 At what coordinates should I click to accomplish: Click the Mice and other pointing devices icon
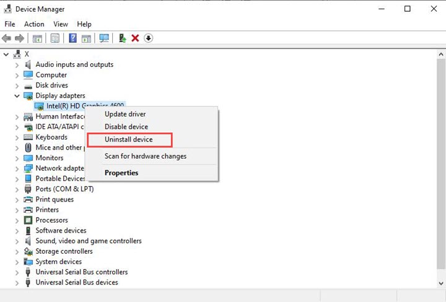(x=28, y=148)
